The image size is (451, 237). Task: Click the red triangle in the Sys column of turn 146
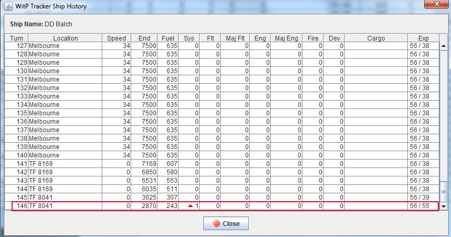190,206
